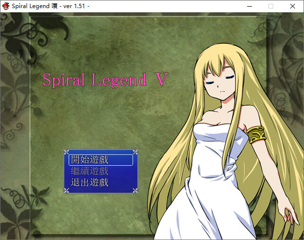Select 退出遊戲 to quit the game
The height and width of the screenshot is (240, 304).
click(x=89, y=182)
